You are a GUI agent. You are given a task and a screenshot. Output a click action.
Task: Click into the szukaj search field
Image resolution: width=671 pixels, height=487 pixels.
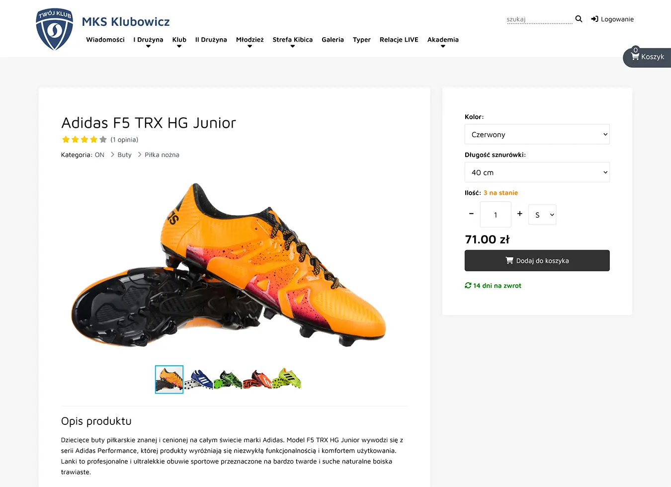point(539,19)
